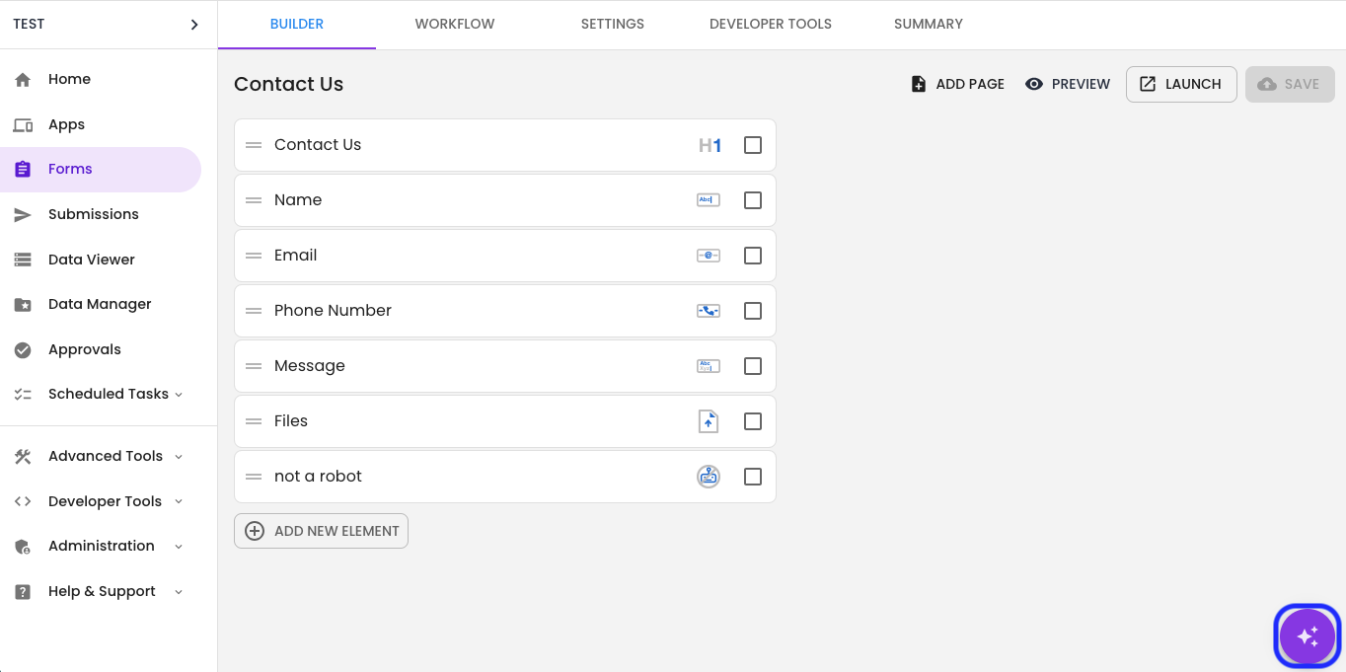Select the Phone Number element label
1346x672 pixels.
coord(333,311)
